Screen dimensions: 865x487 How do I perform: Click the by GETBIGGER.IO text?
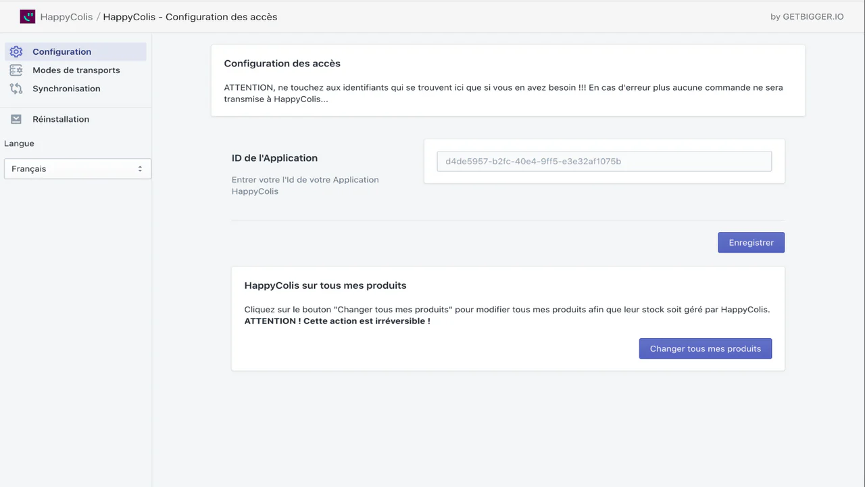coord(807,17)
